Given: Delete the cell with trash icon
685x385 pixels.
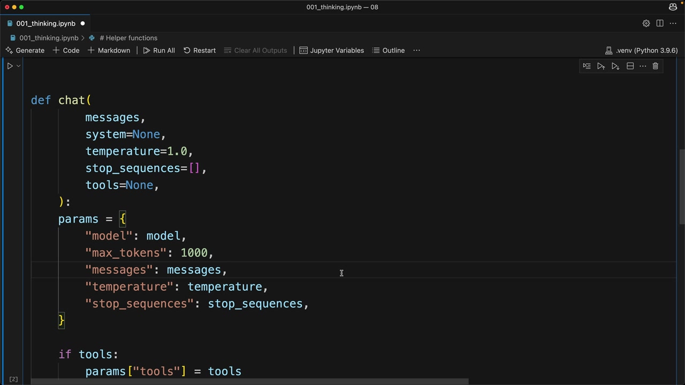Looking at the screenshot, I should tap(656, 66).
